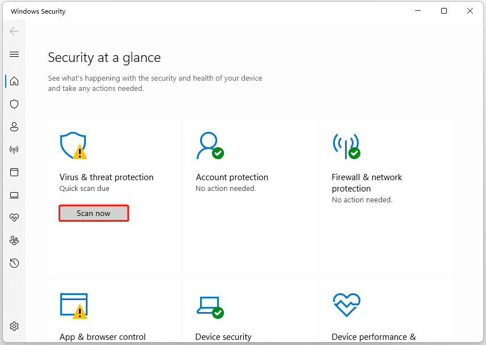Image resolution: width=486 pixels, height=345 pixels.
Task: Close the Windows Security window
Action: (470, 11)
